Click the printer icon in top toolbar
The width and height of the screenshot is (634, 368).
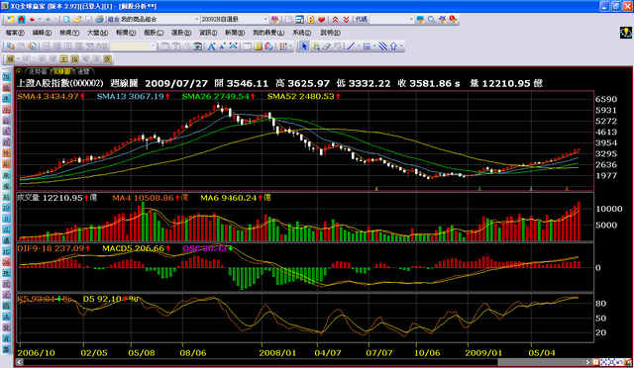pos(99,19)
